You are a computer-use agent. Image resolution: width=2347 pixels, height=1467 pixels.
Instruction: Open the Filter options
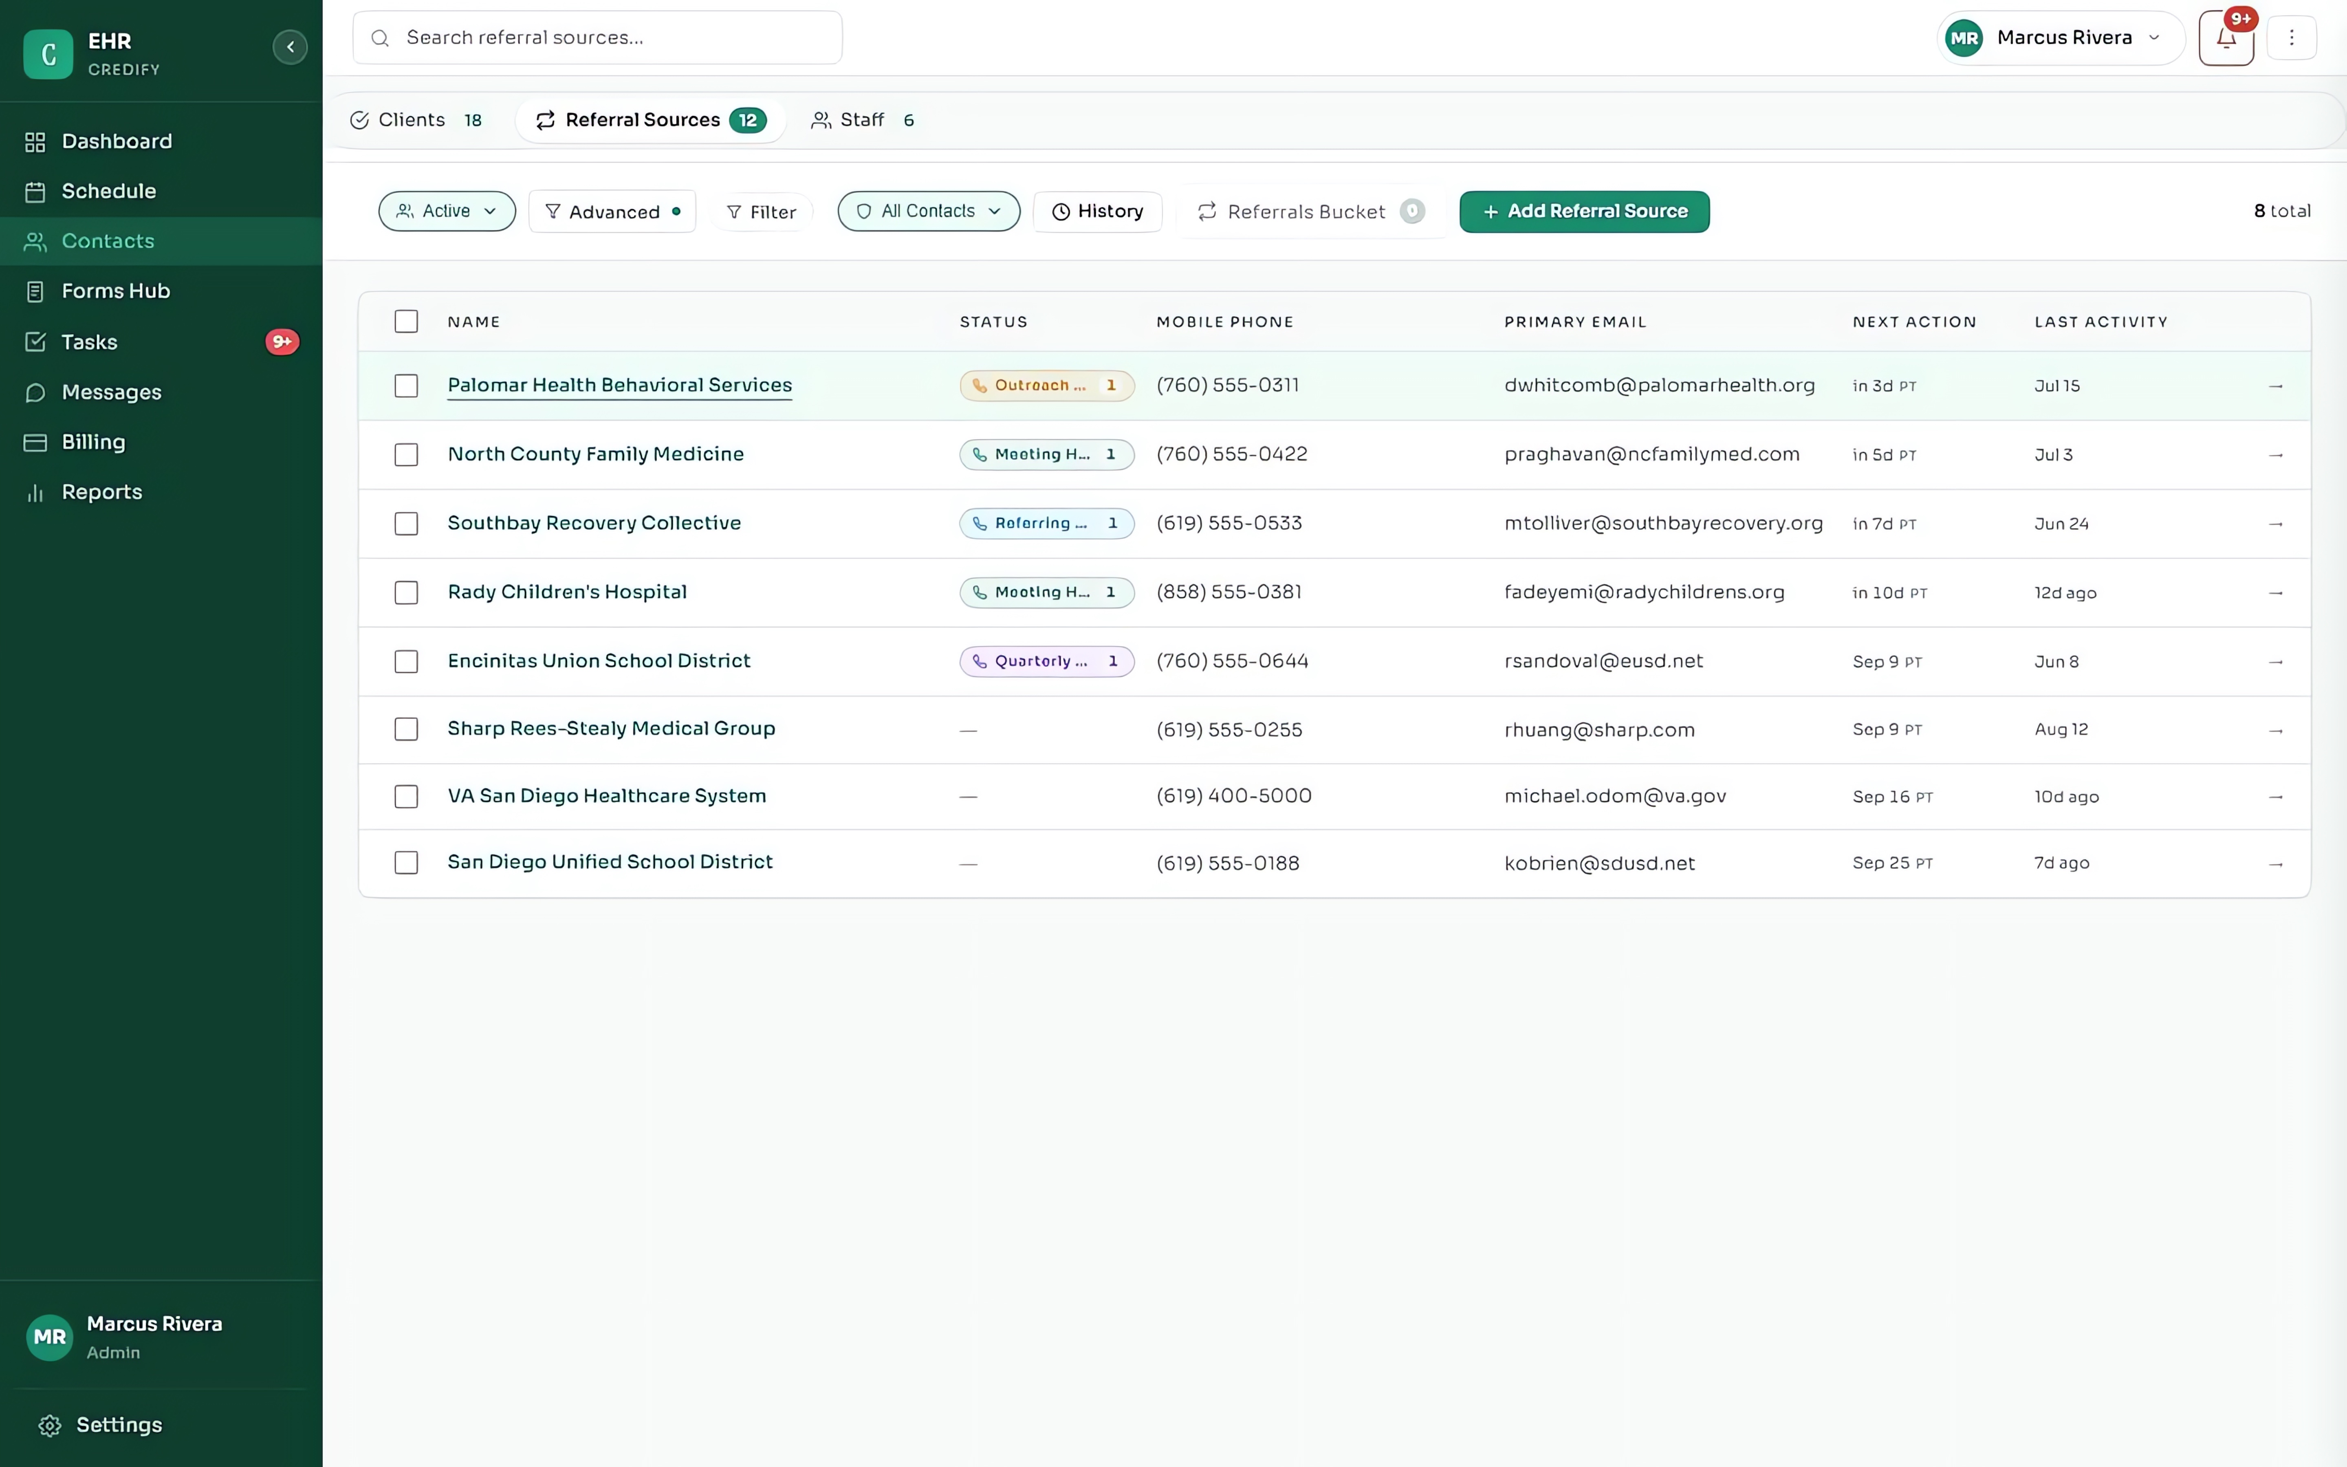[761, 211]
